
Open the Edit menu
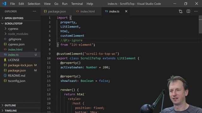(x=21, y=4)
